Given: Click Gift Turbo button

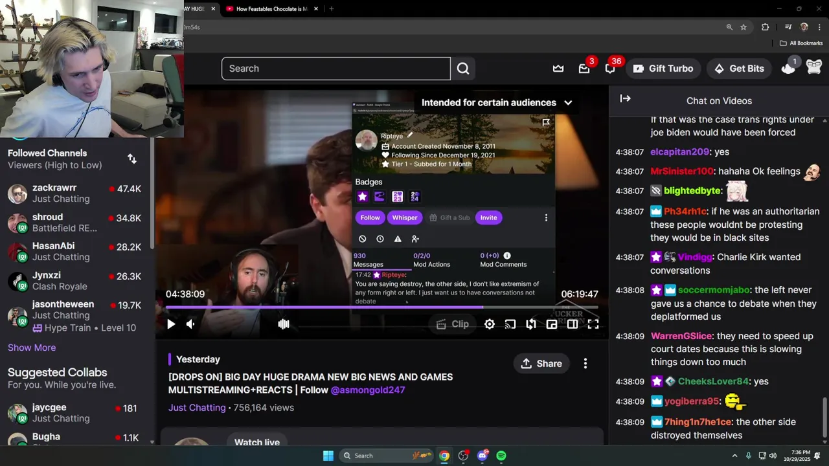Looking at the screenshot, I should [x=663, y=69].
